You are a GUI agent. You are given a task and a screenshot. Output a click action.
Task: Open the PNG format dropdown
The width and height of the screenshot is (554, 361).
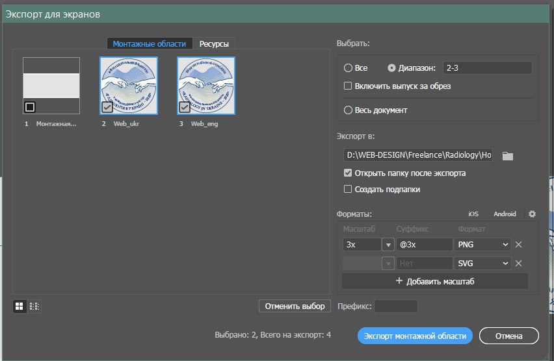tap(482, 245)
